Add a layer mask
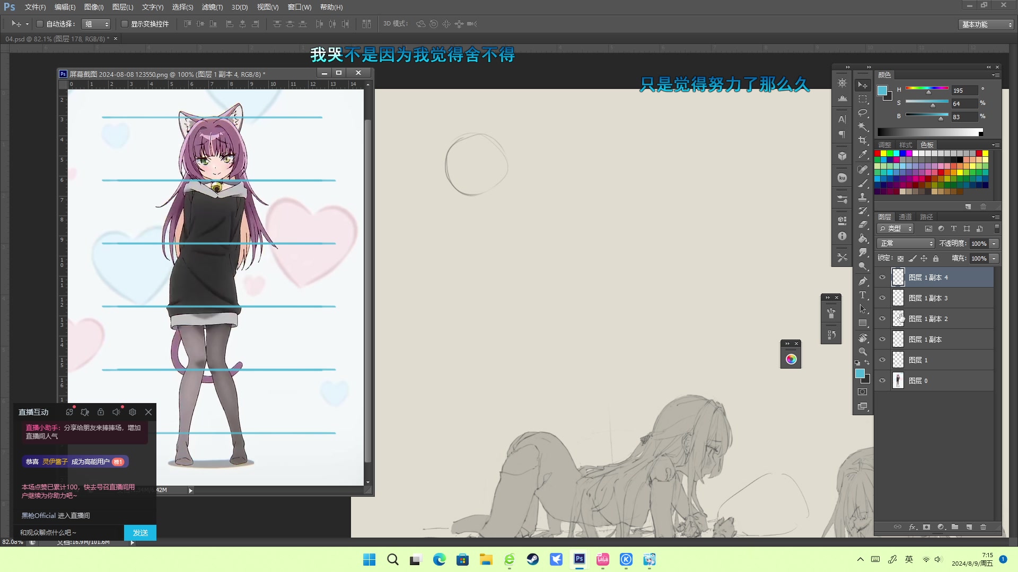Screen dimensions: 1018x572 pyautogui.click(x=926, y=527)
